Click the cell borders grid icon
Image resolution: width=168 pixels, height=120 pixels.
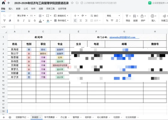(x=40, y=16)
